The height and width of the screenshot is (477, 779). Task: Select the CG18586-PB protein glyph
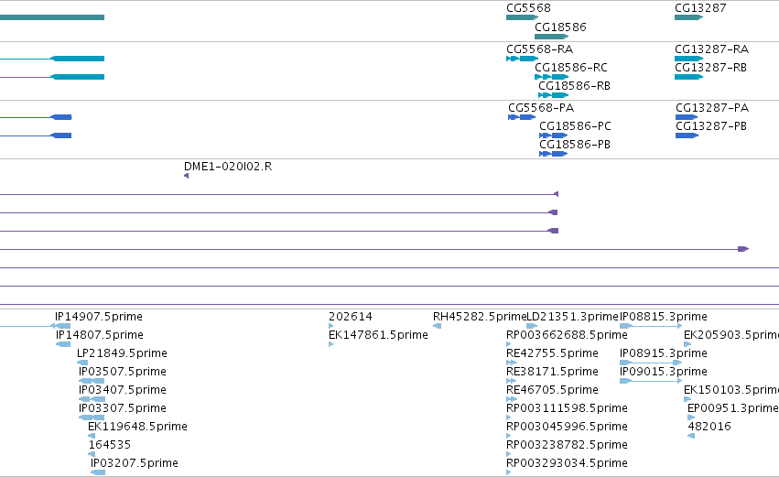click(554, 154)
